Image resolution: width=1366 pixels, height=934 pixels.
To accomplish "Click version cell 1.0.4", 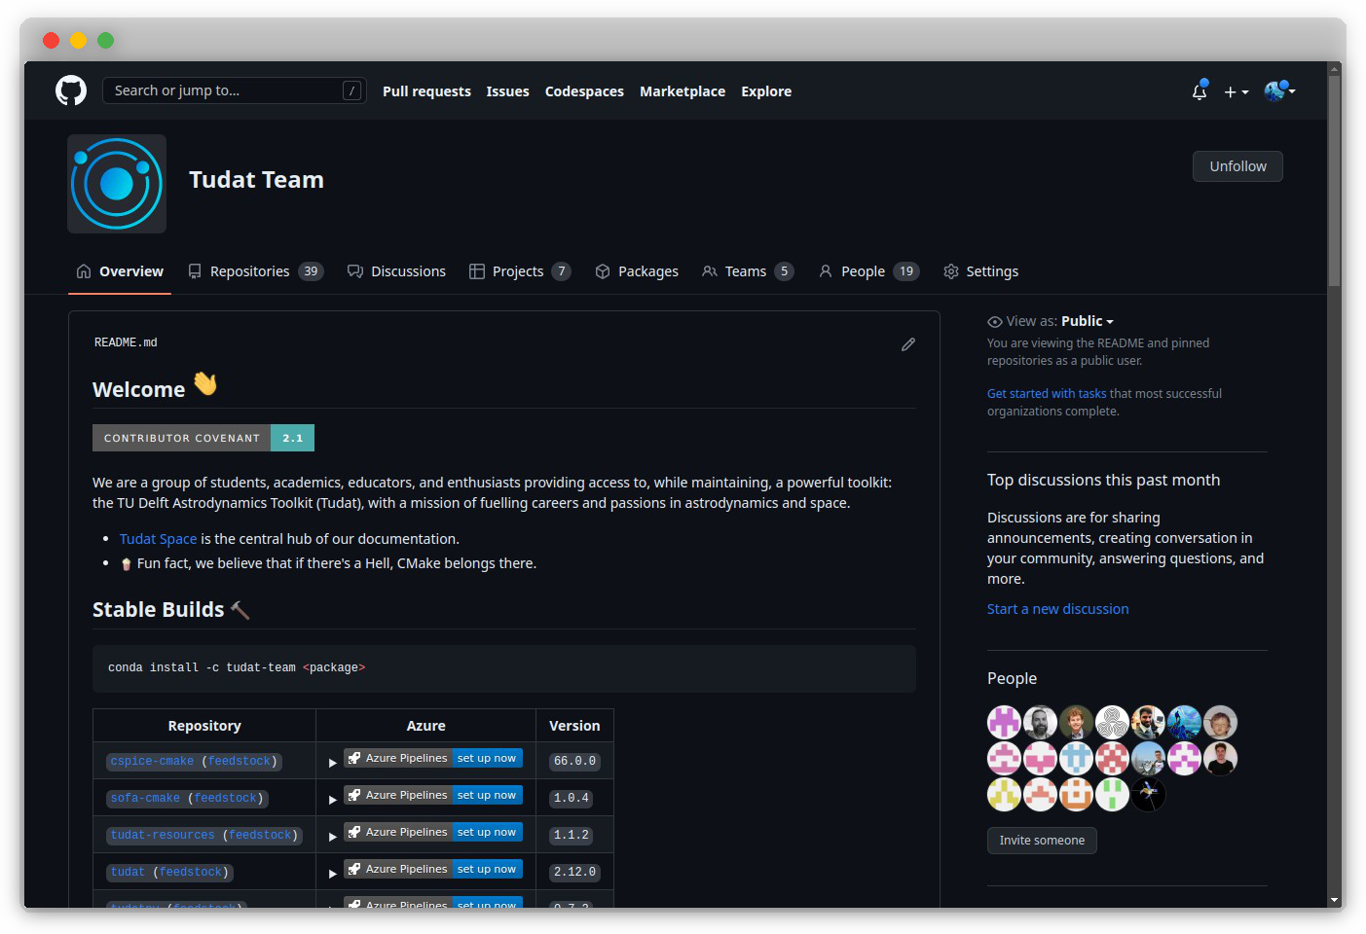I will click(x=572, y=799).
